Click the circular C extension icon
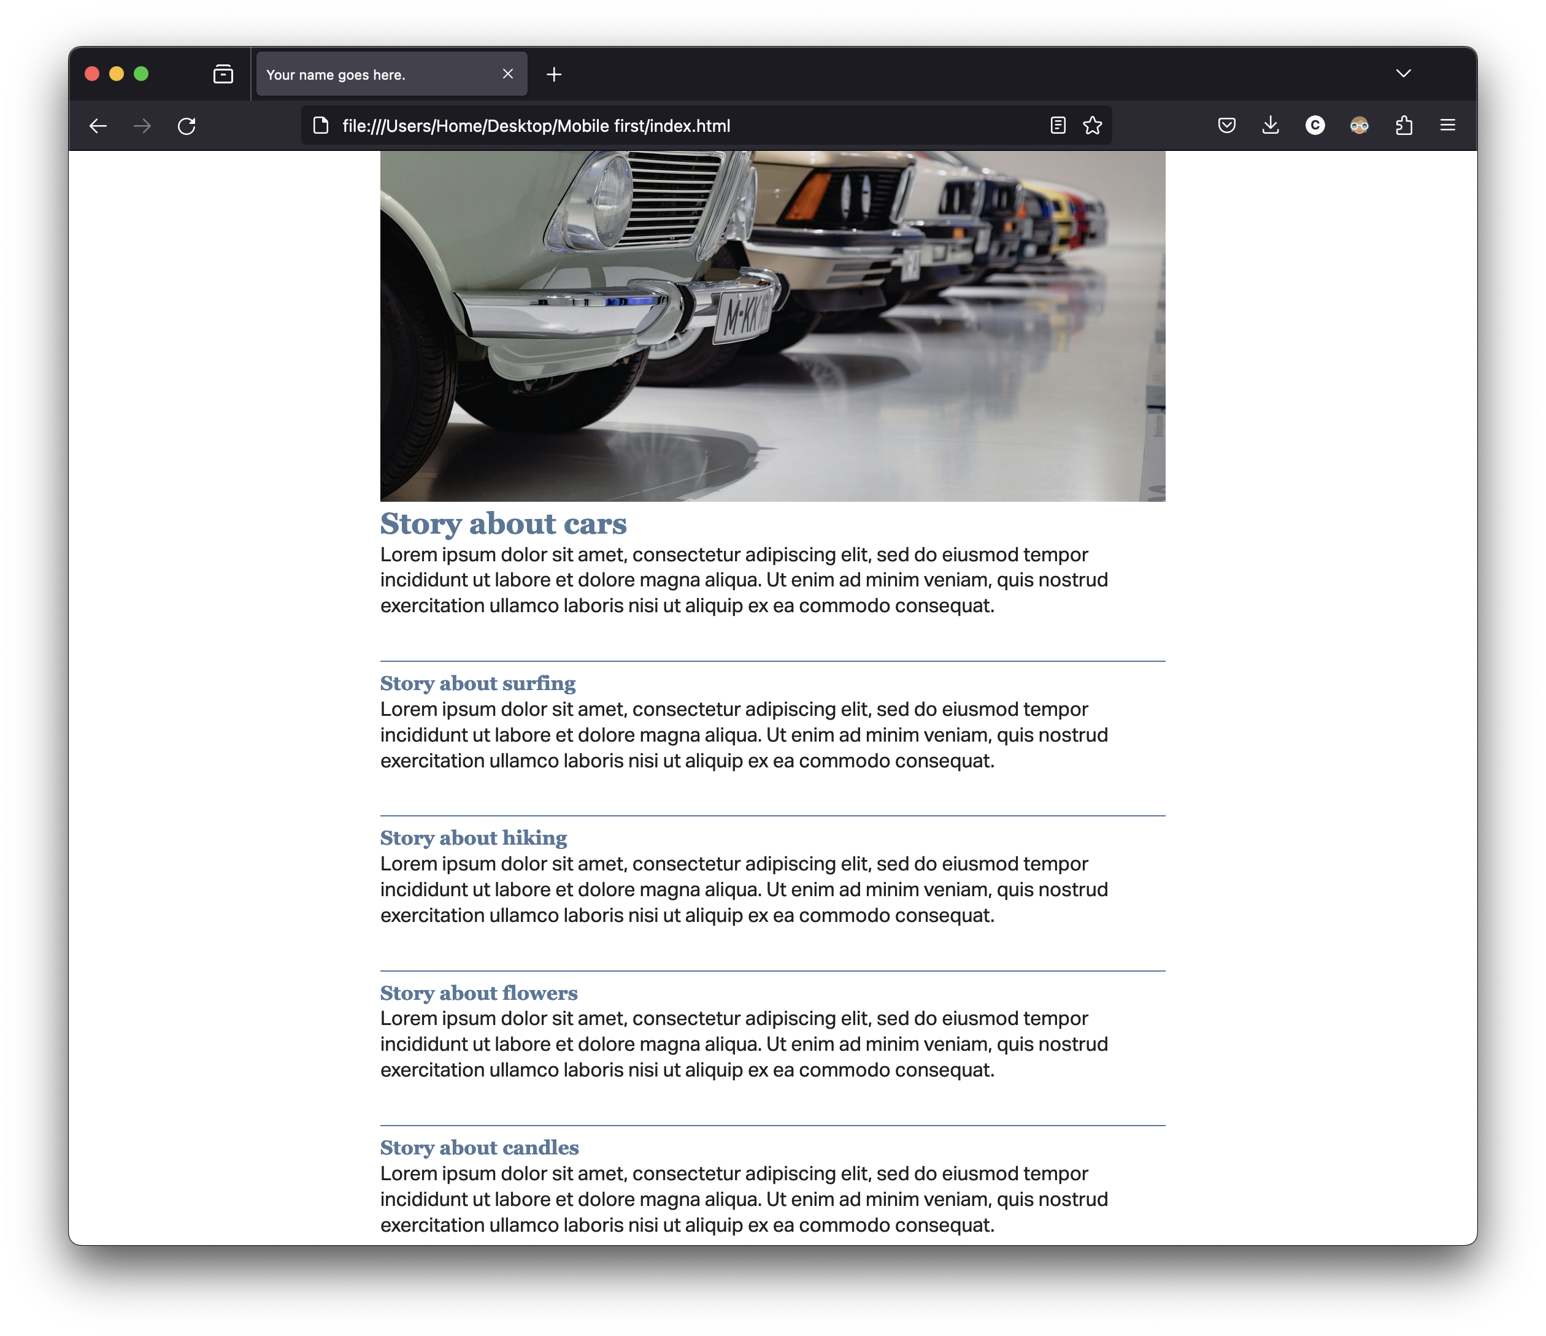Viewport: 1546px width, 1336px height. tap(1315, 125)
